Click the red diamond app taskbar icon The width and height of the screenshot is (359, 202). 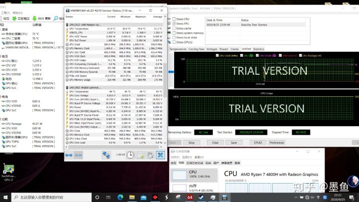tap(155, 197)
